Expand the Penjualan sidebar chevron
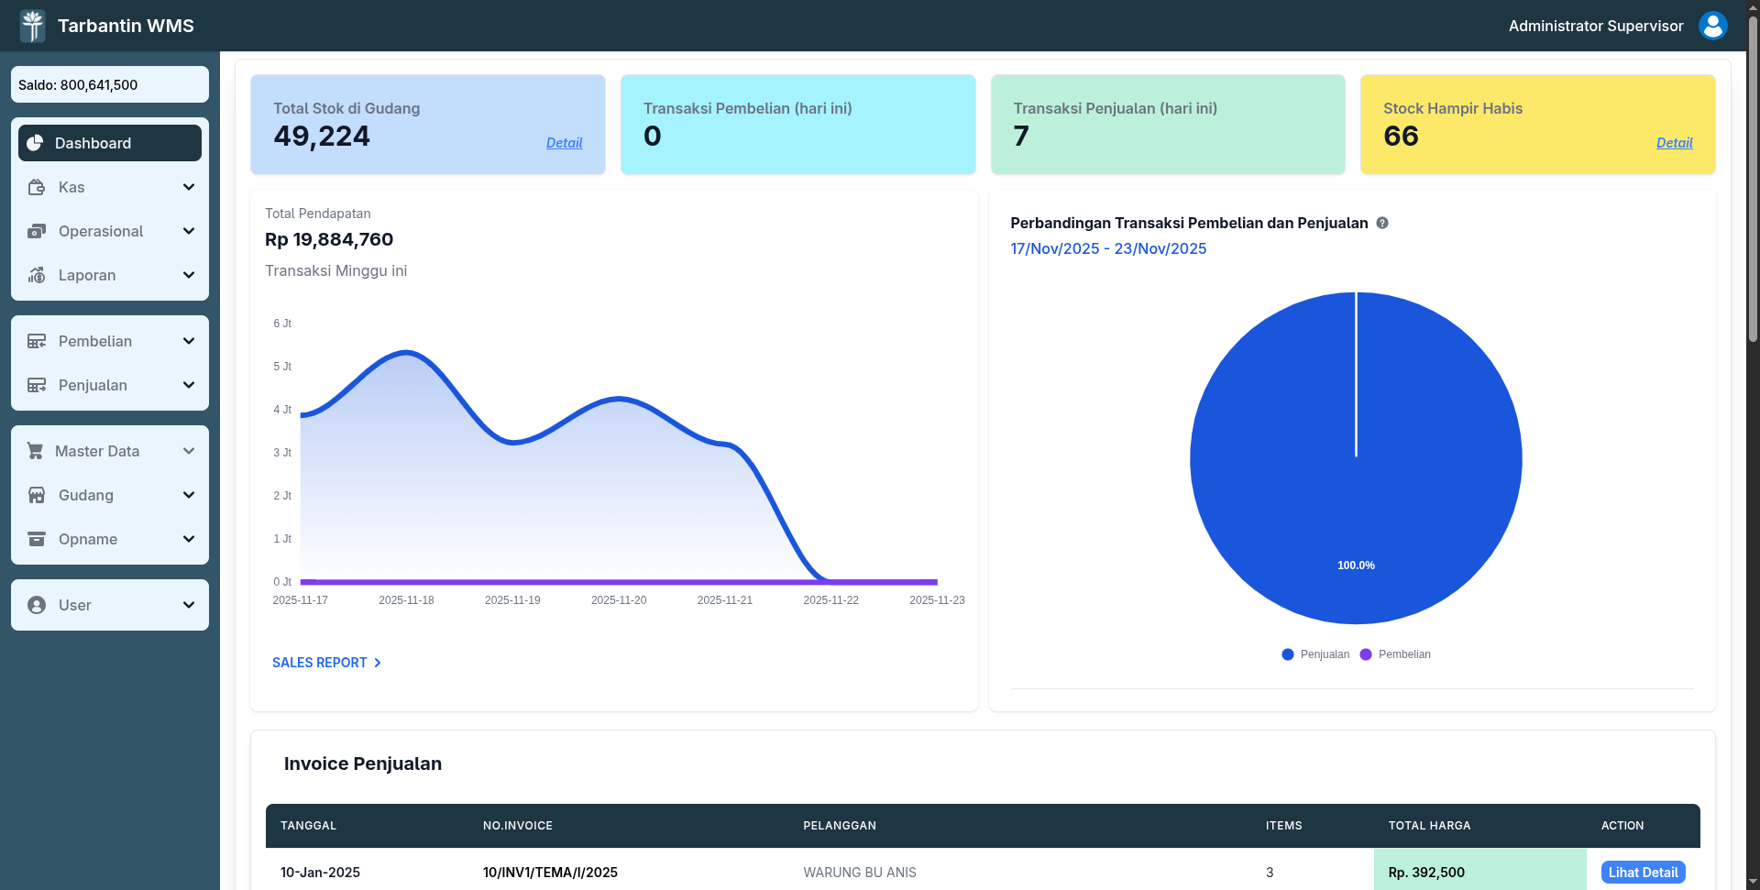 pyautogui.click(x=189, y=385)
